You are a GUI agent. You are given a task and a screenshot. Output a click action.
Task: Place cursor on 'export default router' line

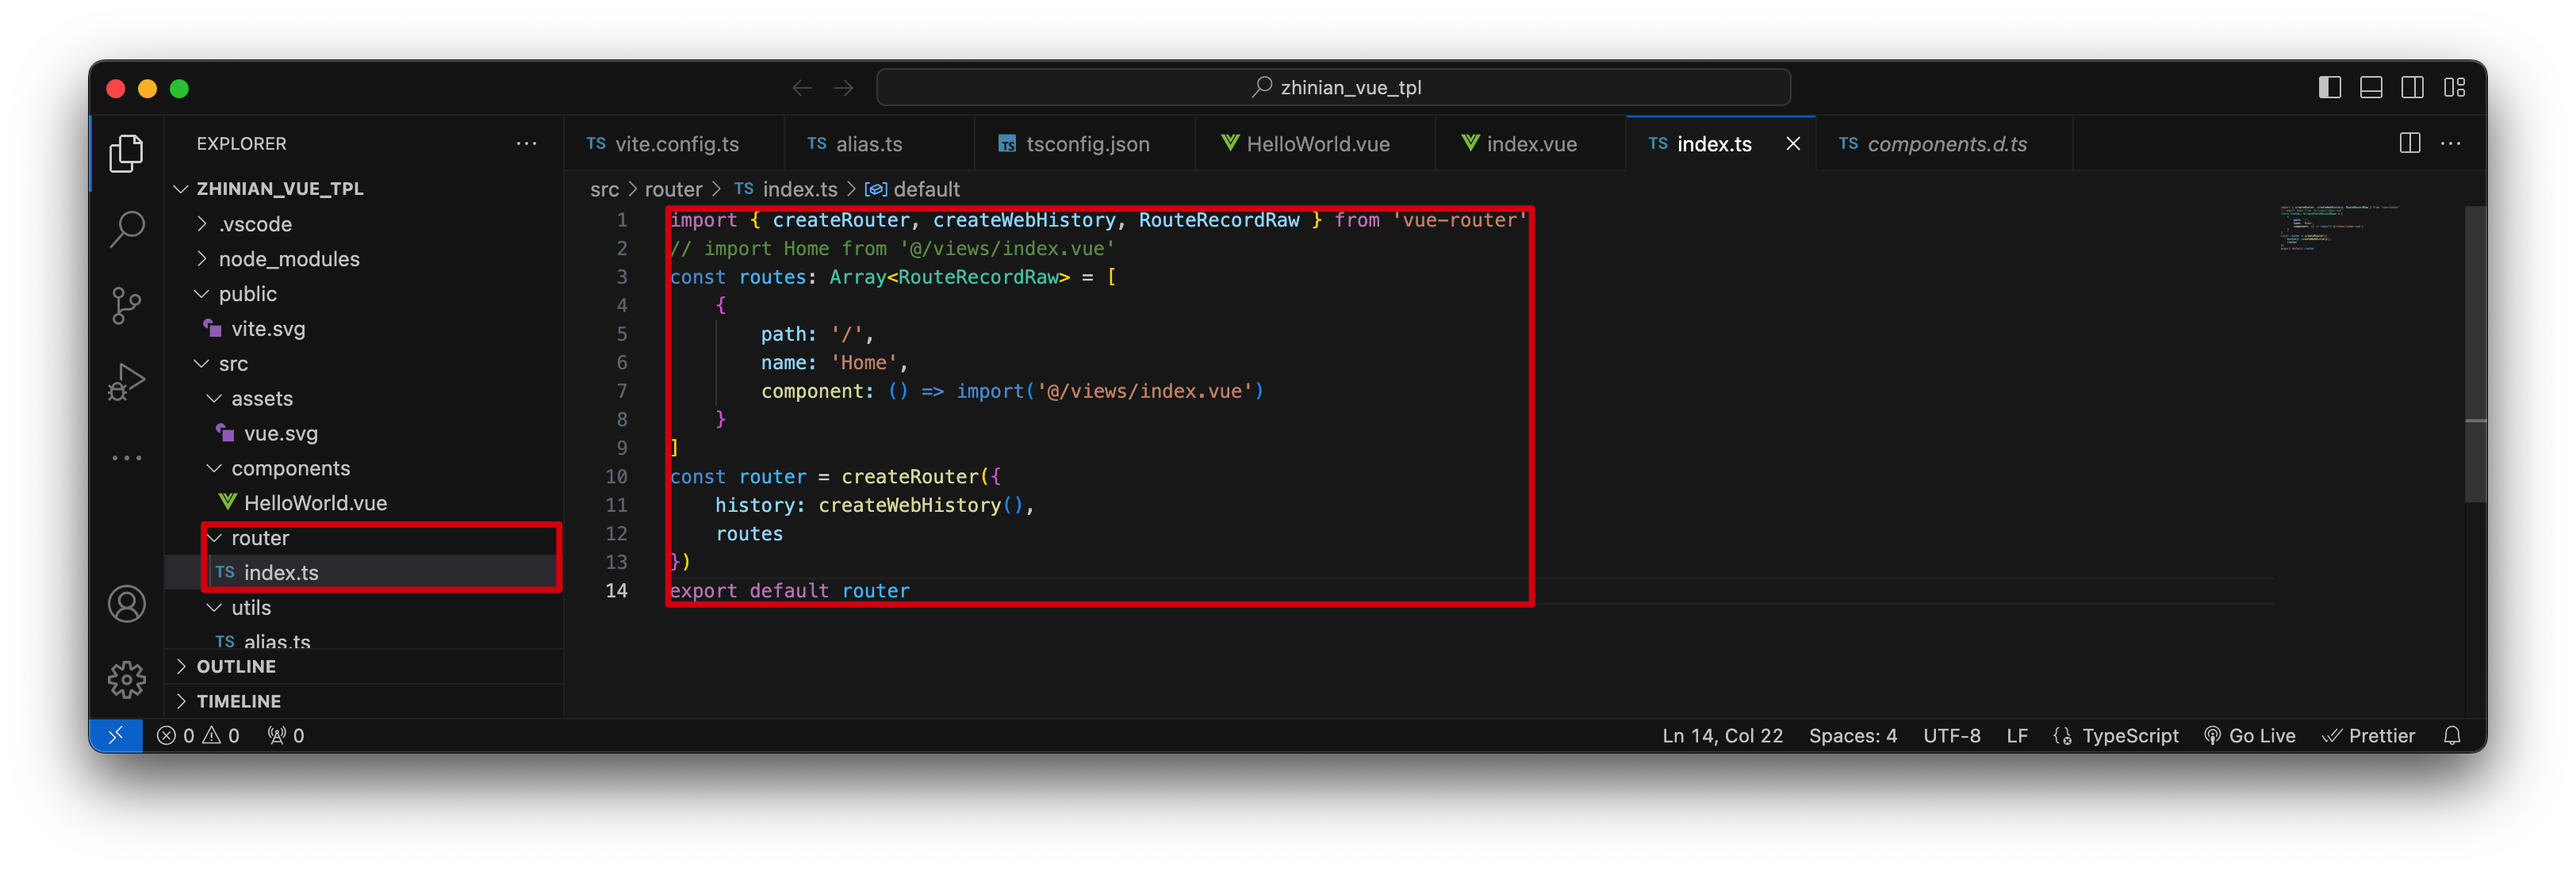pyautogui.click(x=789, y=591)
